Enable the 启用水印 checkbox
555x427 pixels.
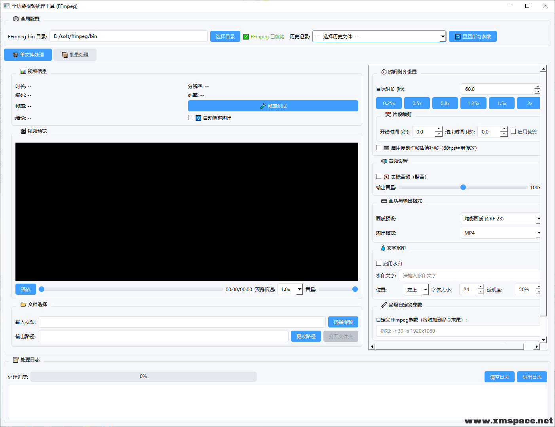coord(379,263)
